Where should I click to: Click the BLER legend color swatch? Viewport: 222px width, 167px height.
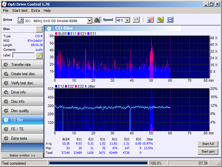[x=56, y=34]
